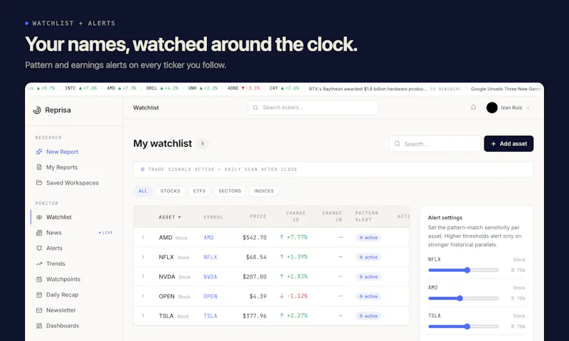
Task: Select the ETFS filter tab
Action: click(x=199, y=191)
